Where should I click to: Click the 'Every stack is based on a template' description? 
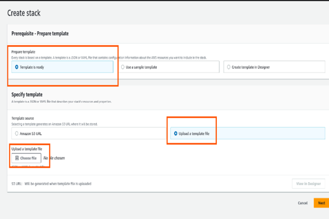pyautogui.click(x=109, y=58)
